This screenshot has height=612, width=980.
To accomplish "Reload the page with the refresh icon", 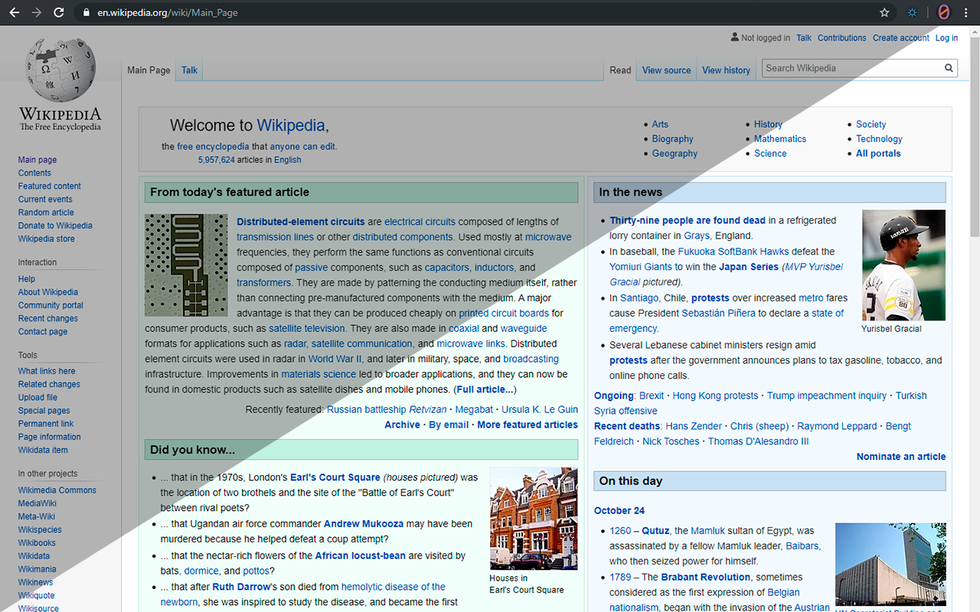I will (59, 13).
